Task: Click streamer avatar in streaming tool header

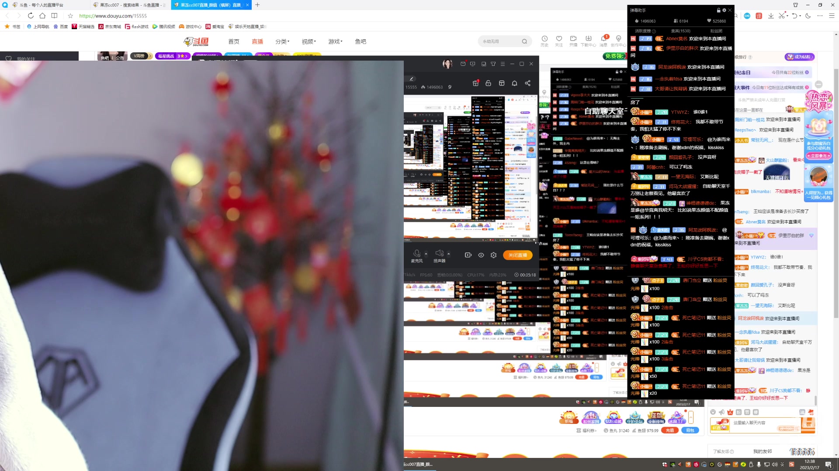Action: 447,64
